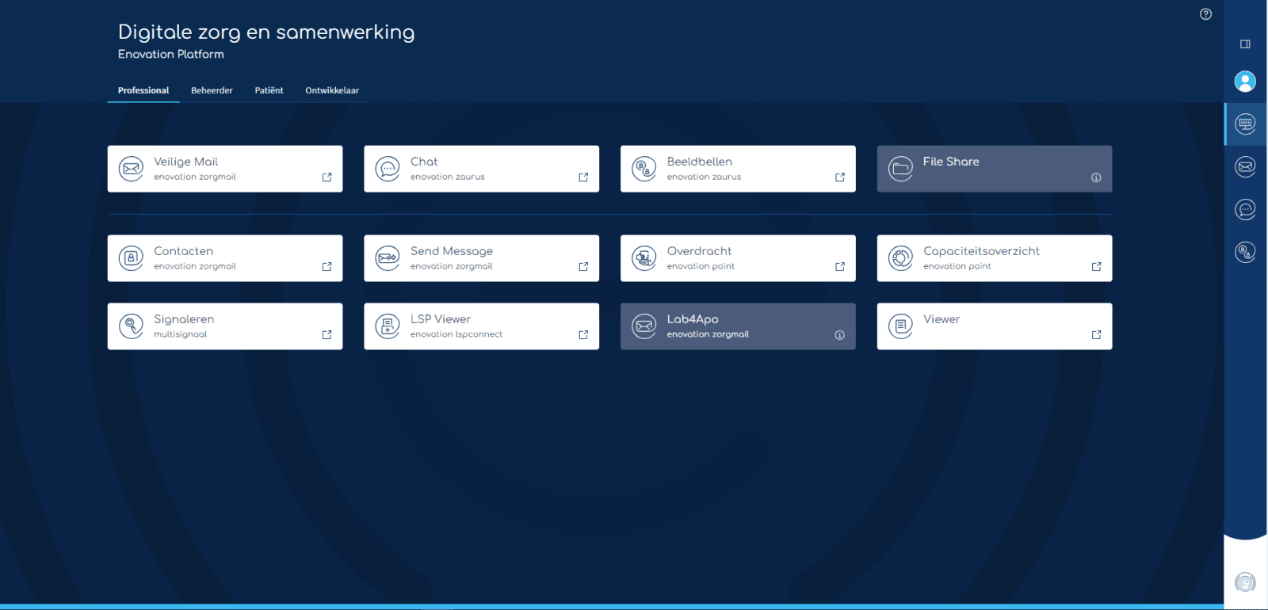
Task: Open the Beeldbellen title link
Action: 700,162
